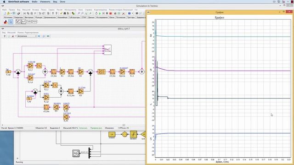The width and height of the screenshot is (294, 165).
Task: Open the Изменить item in the macOS menu bar
Action: click(x=45, y=2)
